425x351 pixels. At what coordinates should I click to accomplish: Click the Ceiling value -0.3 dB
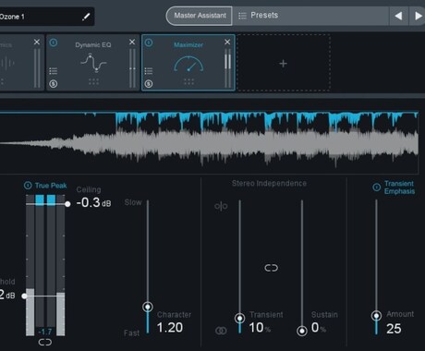pos(93,202)
